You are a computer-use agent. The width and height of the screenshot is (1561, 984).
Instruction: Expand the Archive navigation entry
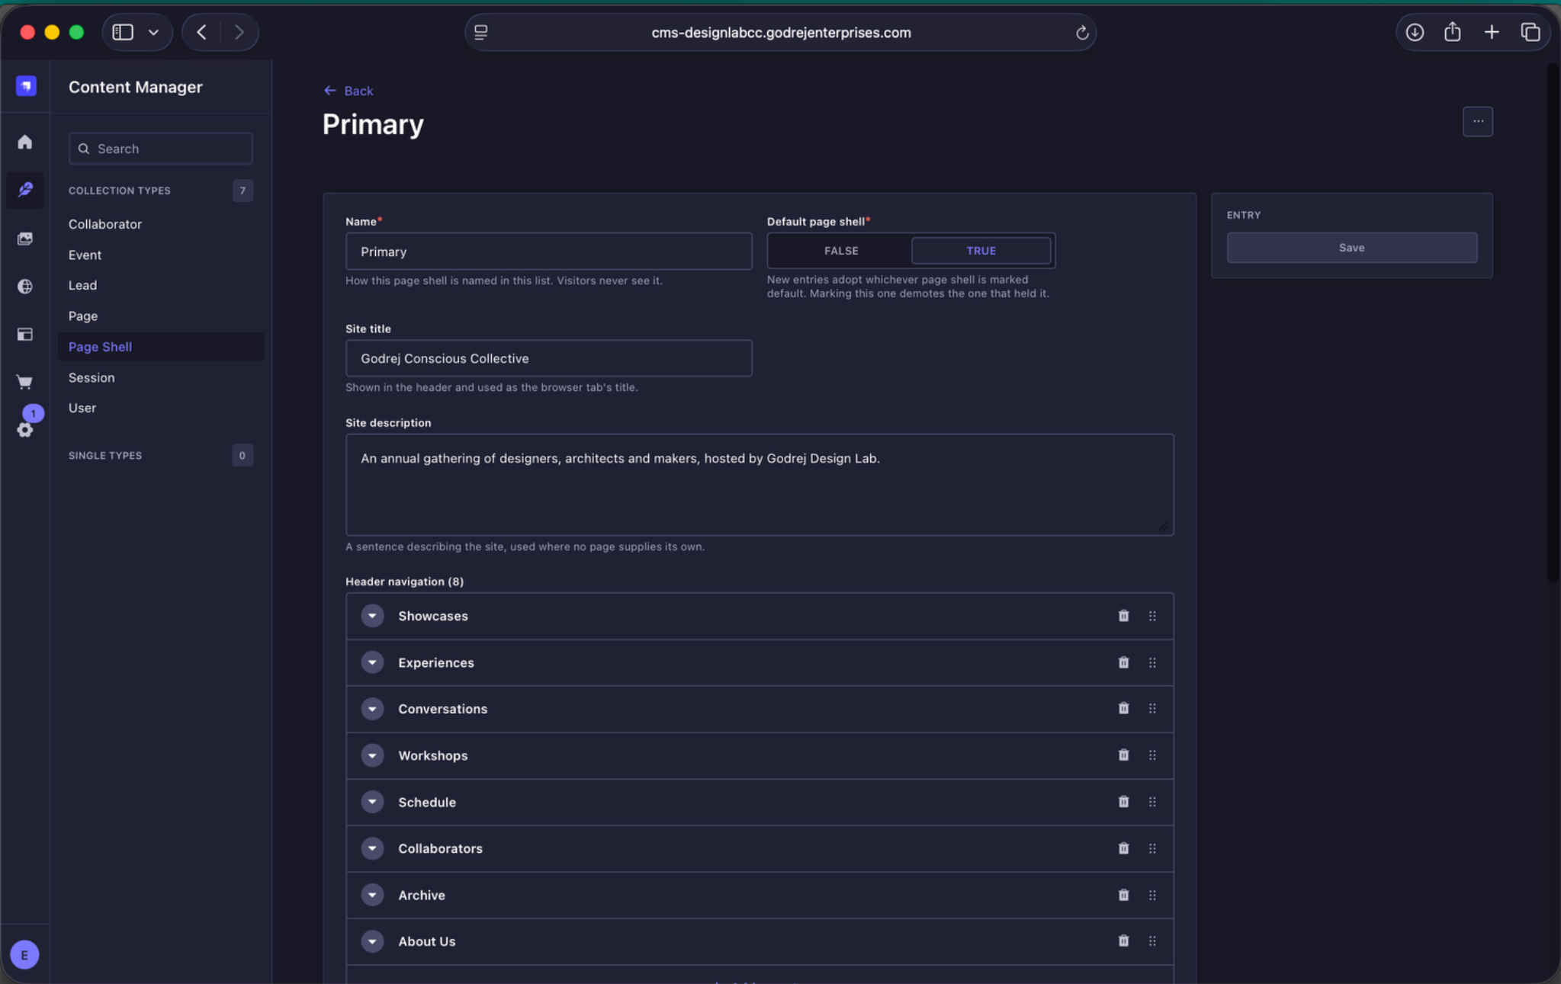pos(372,895)
